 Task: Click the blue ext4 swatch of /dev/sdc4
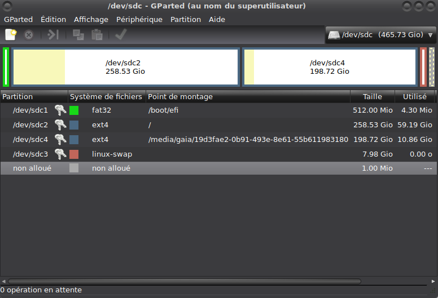74,139
